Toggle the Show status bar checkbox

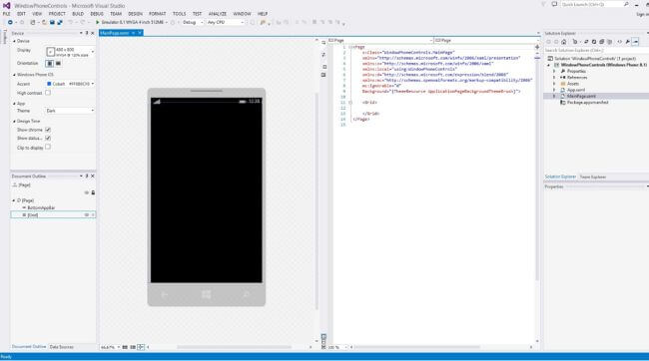tap(48, 138)
